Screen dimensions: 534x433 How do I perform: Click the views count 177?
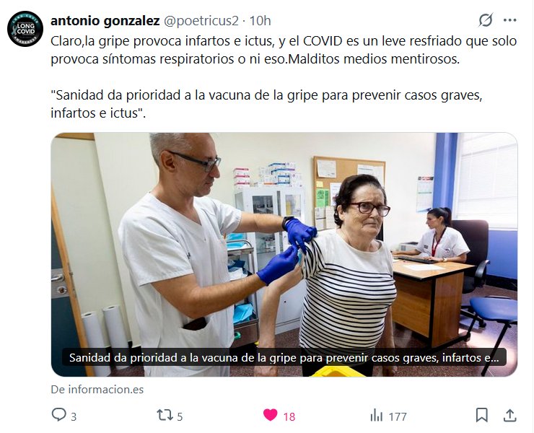[x=398, y=416]
